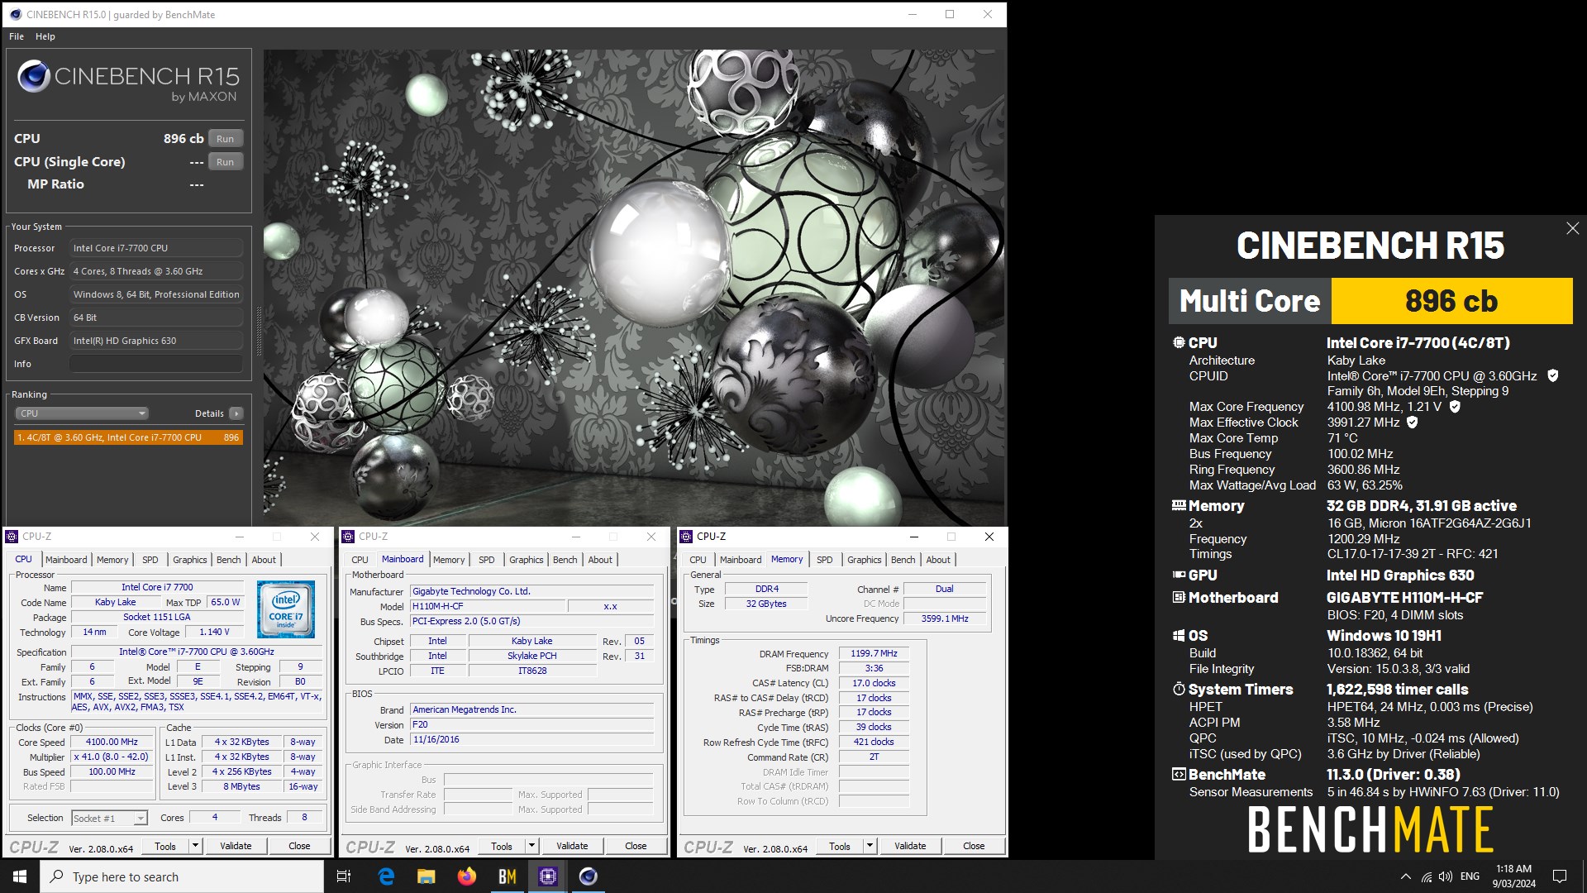The image size is (1587, 893).
Task: Click the Cinebench title bar app icon
Action: click(15, 14)
